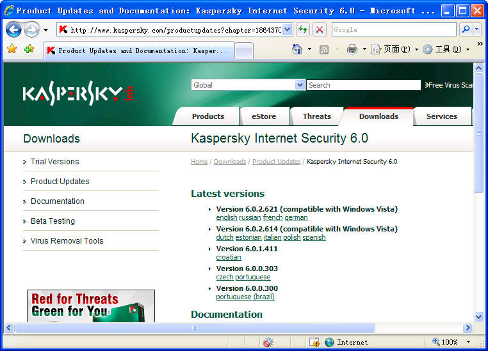The image size is (488, 351).
Task: Click the Red for Threats banner
Action: pyautogui.click(x=91, y=306)
